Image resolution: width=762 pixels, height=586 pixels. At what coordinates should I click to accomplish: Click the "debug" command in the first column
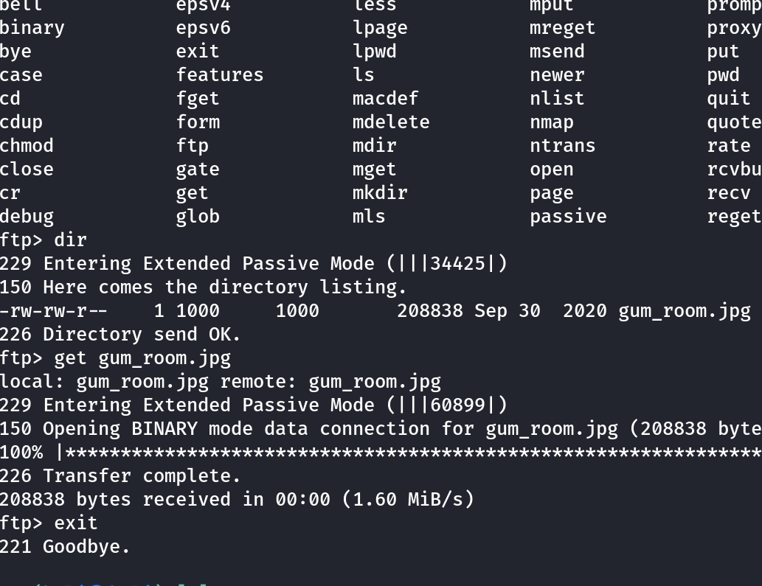coord(27,216)
